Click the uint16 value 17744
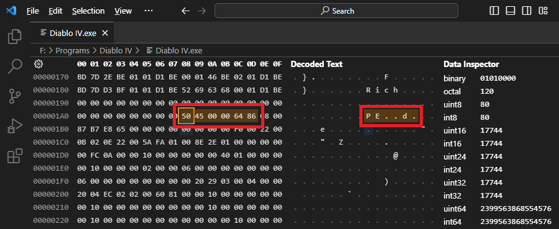Viewport: 559px width, 229px height. [x=491, y=130]
